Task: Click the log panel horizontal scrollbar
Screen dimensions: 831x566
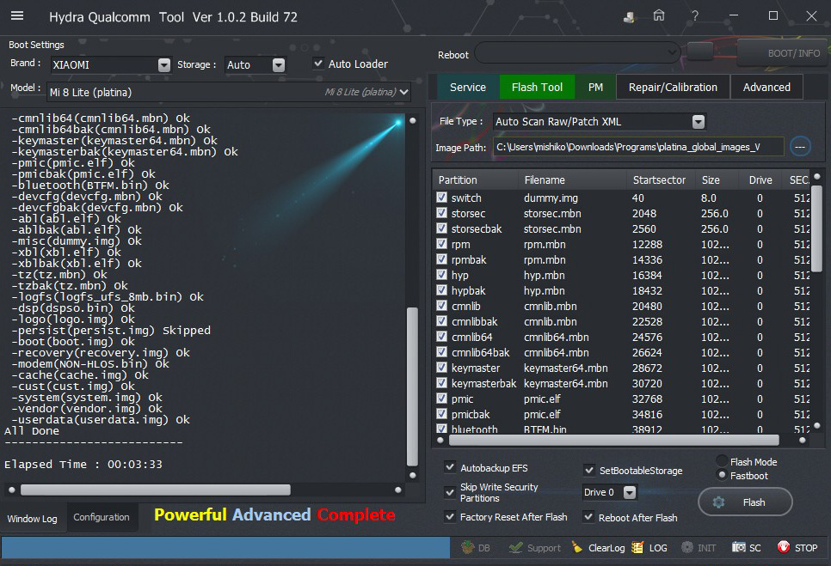Action: [156, 490]
